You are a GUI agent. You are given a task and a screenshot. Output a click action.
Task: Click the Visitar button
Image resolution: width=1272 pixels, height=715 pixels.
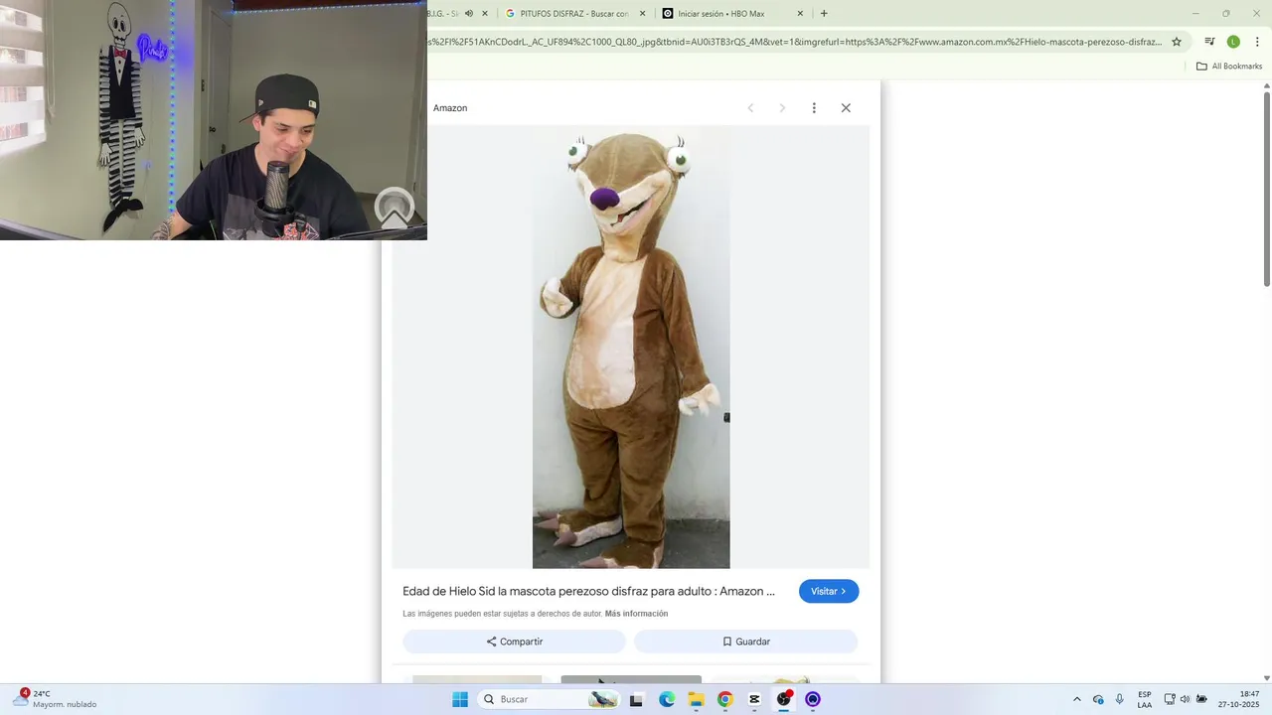click(829, 591)
